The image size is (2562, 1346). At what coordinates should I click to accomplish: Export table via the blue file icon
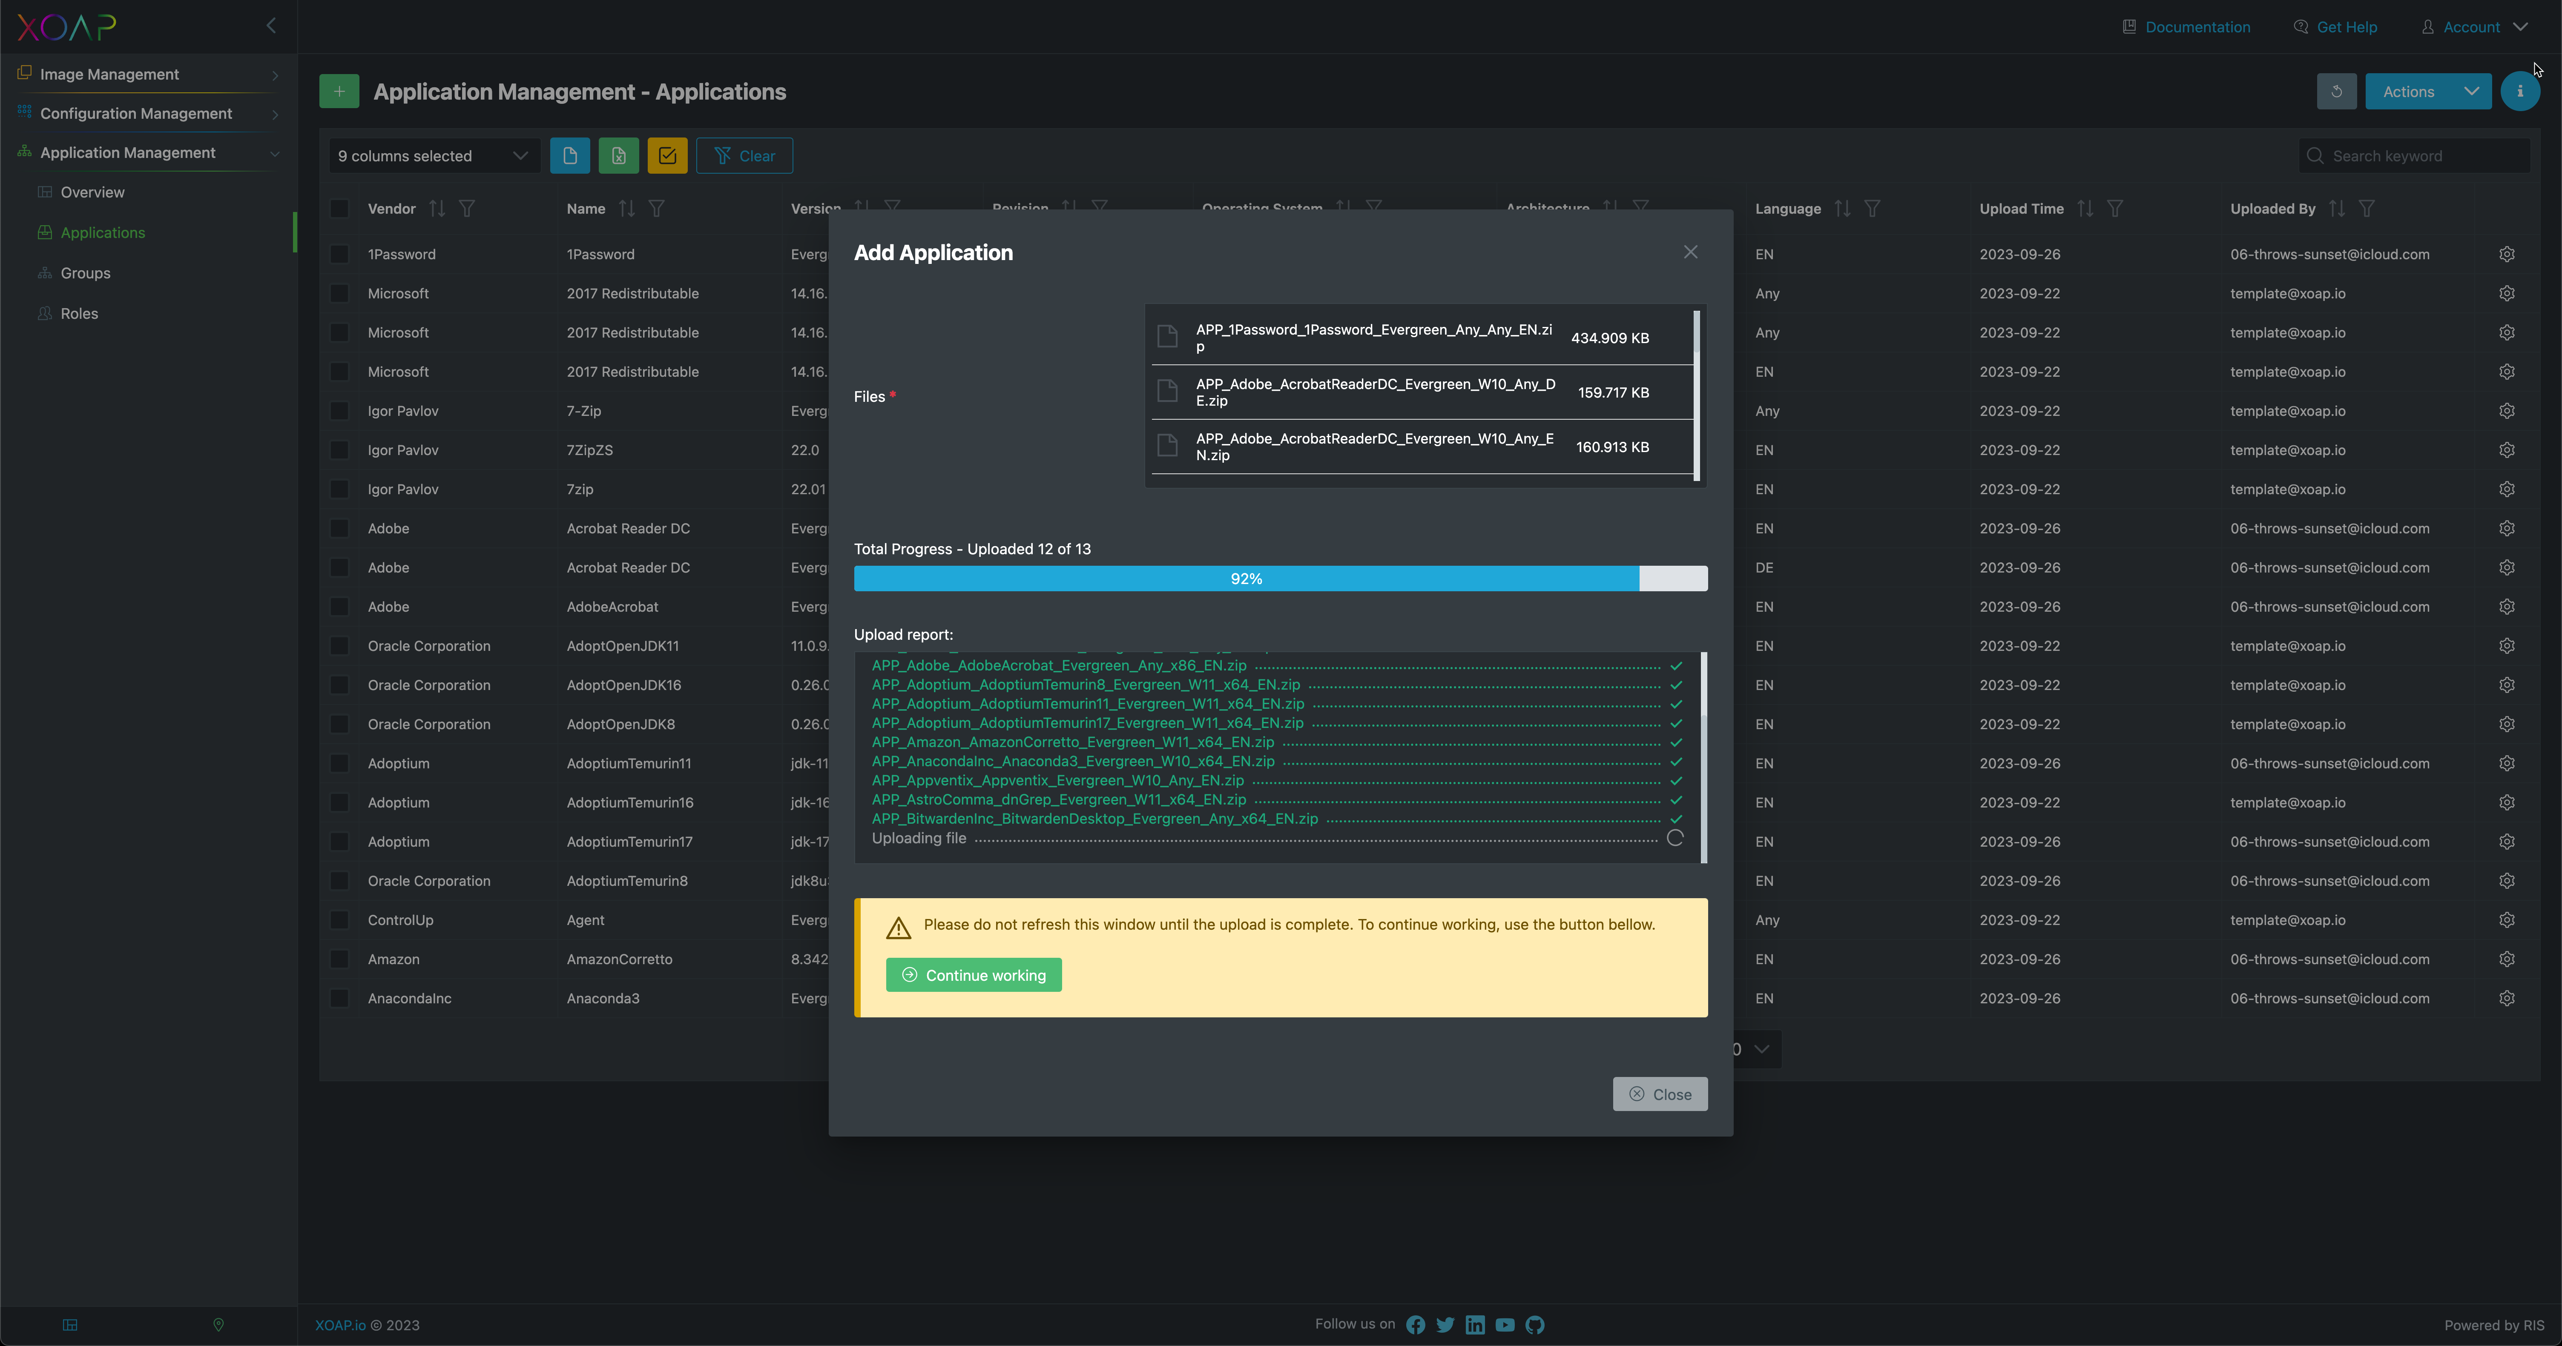pyautogui.click(x=570, y=156)
